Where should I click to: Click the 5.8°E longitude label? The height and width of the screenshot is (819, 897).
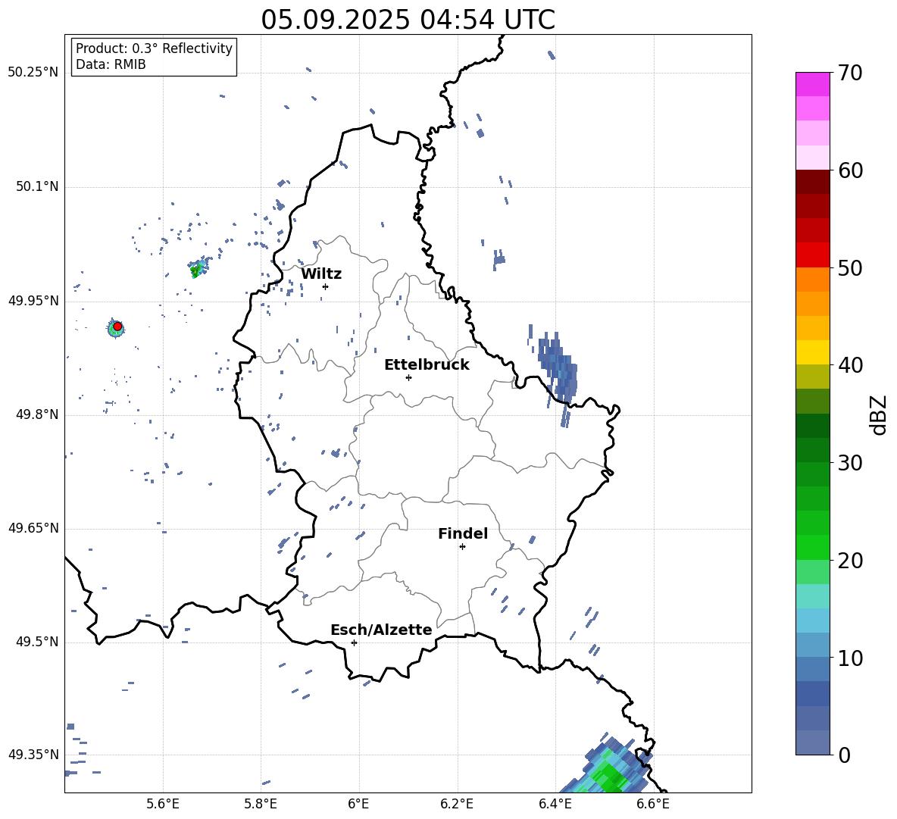point(261,804)
